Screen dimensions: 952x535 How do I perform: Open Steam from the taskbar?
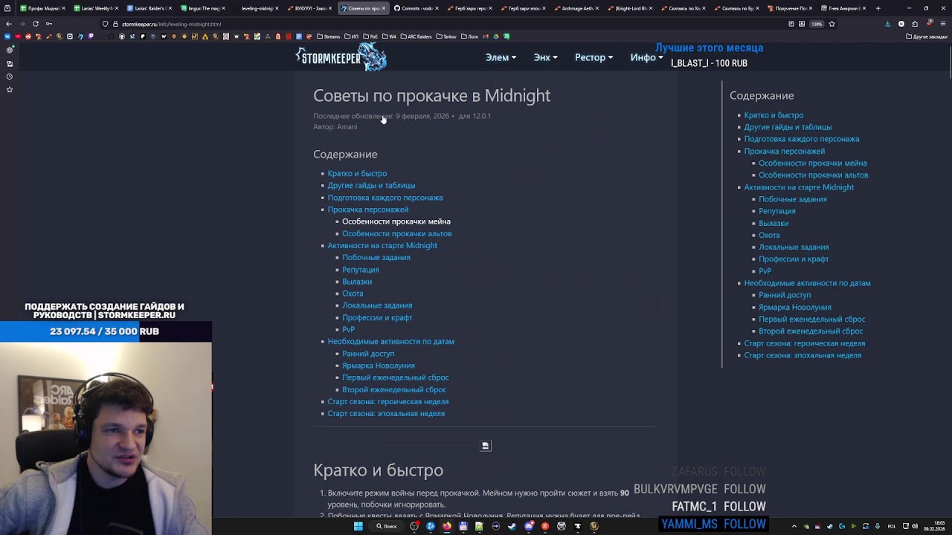pos(512,526)
